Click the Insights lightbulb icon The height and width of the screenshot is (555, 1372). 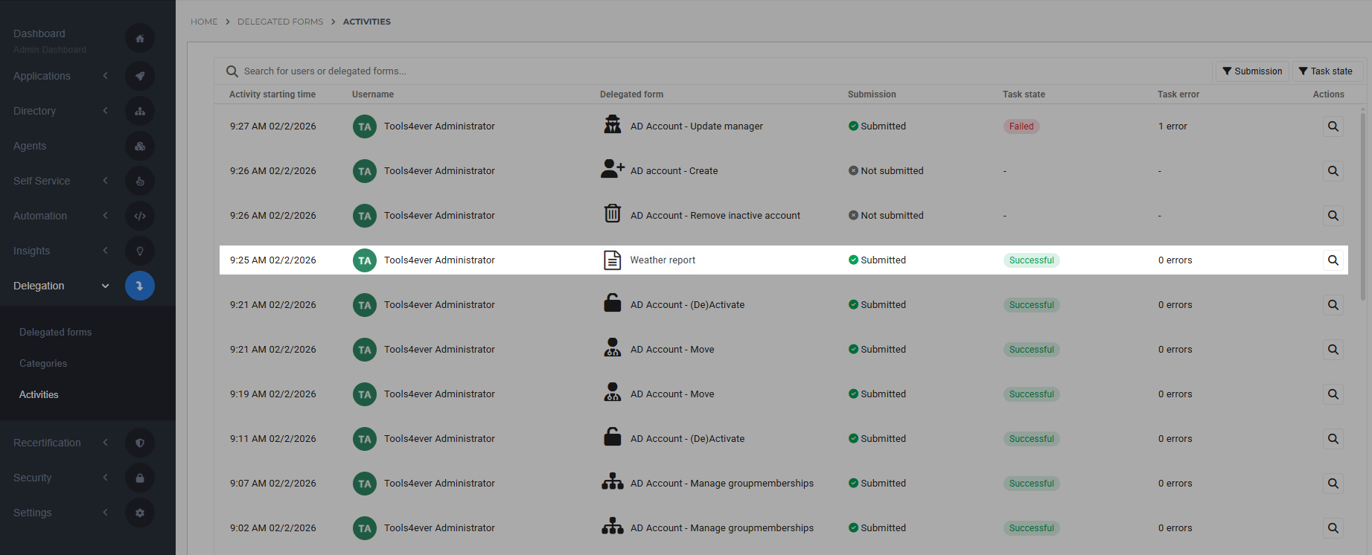(x=140, y=251)
